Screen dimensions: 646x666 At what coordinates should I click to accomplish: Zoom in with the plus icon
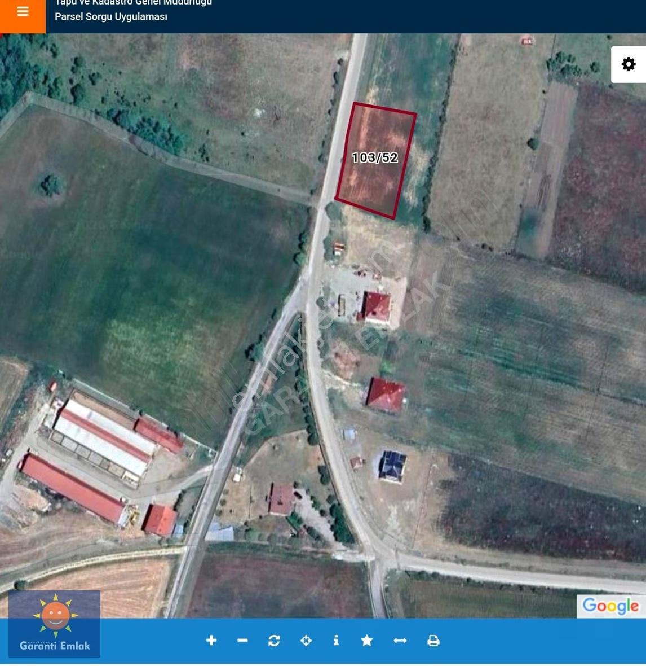[x=211, y=641]
